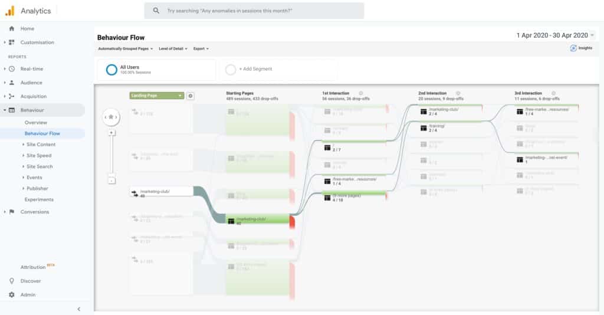Click the grey-green flow band from /marketing-club/
604x315 pixels.
point(209,205)
